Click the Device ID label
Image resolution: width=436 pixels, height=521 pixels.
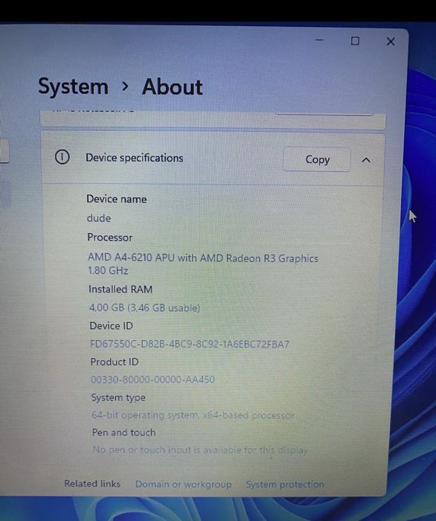(x=112, y=326)
